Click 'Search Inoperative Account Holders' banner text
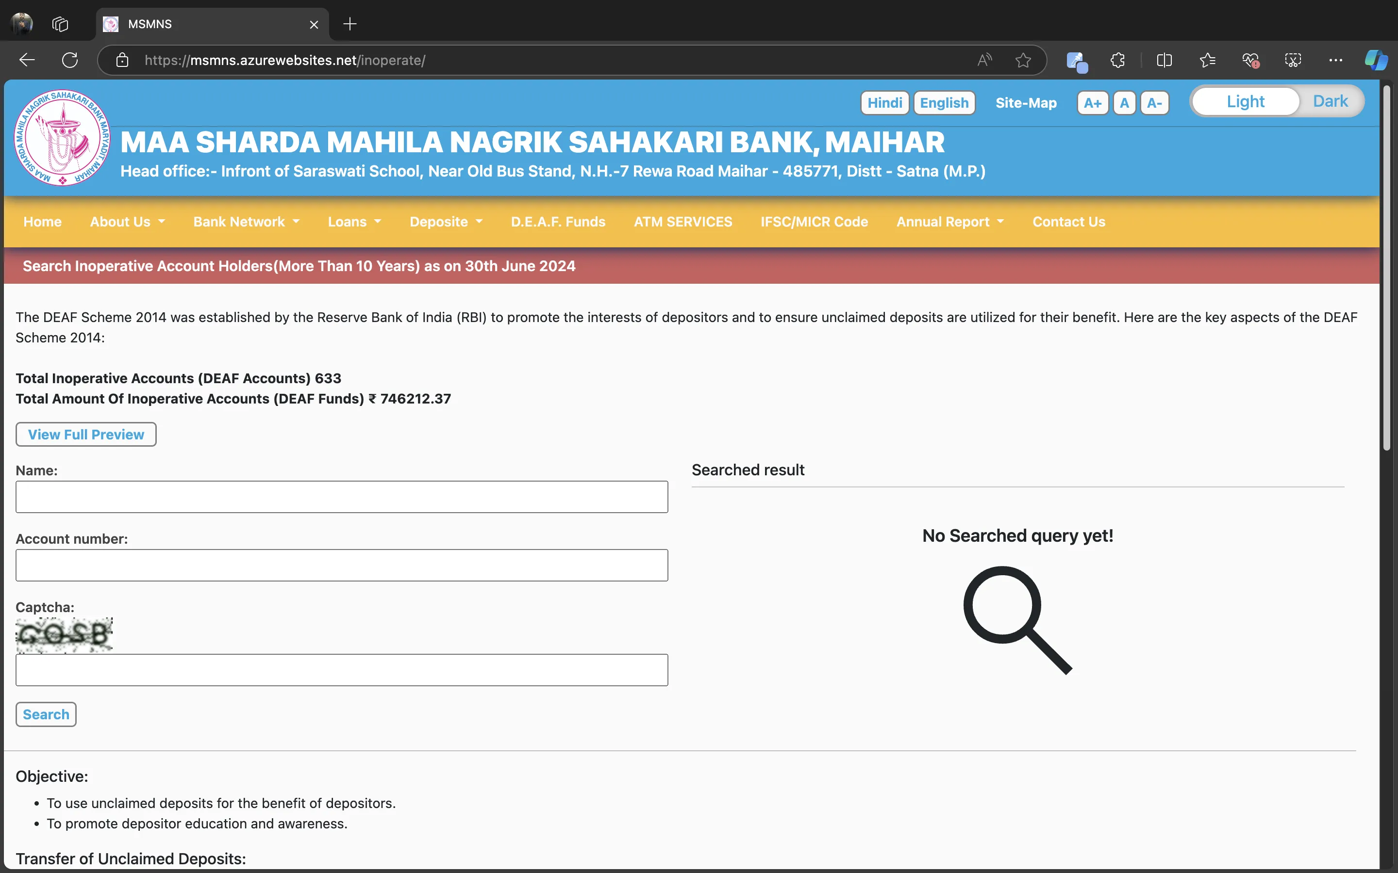Screen dimensions: 1398x873 299,266
